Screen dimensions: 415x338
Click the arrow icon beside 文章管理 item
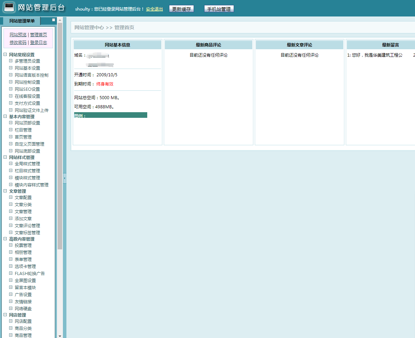(x=11, y=211)
